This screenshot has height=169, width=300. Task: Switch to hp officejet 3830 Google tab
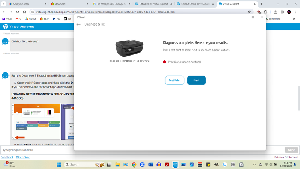tap(112, 4)
